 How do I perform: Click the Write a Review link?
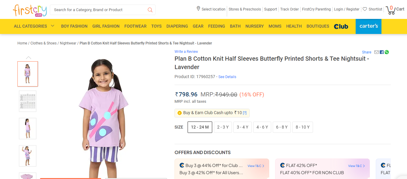(186, 52)
